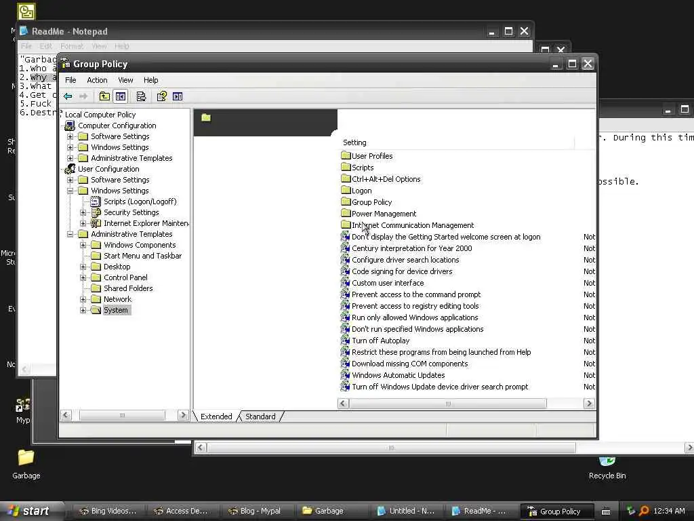Open the Ctrl+Alt+Del Options folder icon
This screenshot has width=694, height=521.
[346, 178]
